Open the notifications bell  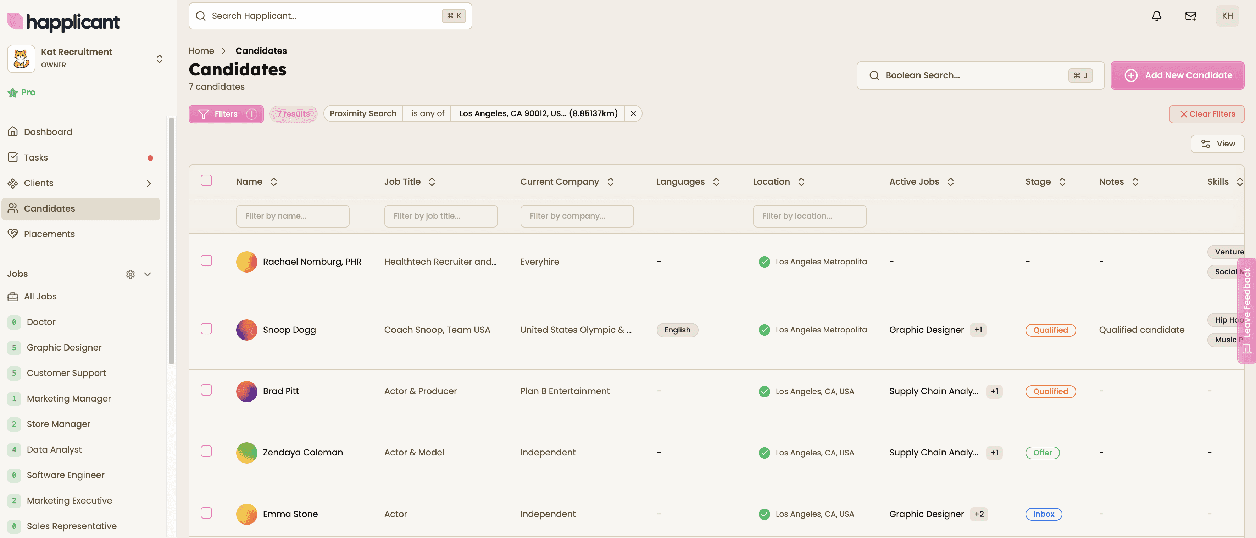pyautogui.click(x=1156, y=16)
